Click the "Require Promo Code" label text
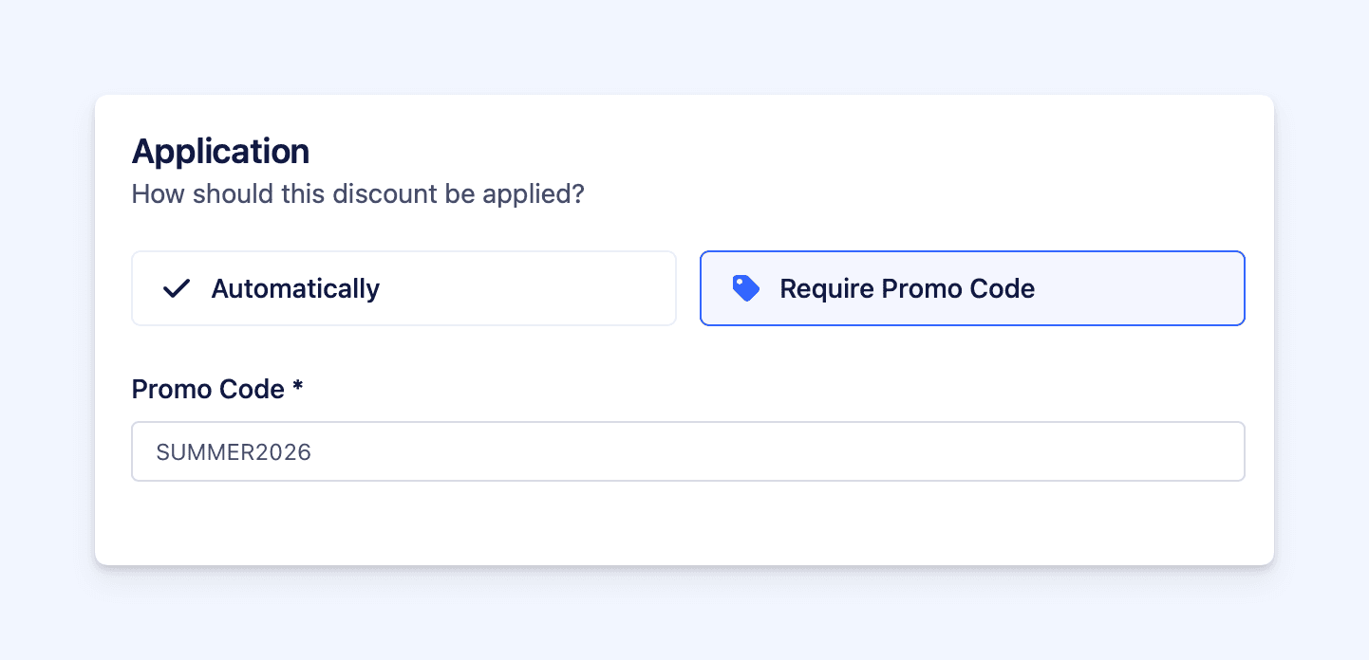 [x=907, y=288]
